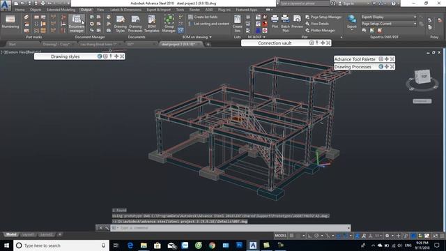Open plot Preview
This screenshot has width=446, height=251.
click(298, 22)
